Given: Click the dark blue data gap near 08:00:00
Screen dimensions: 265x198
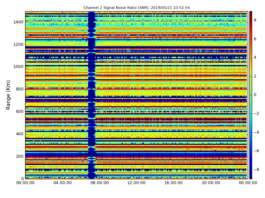Looking at the screenshot, I should (92, 95).
